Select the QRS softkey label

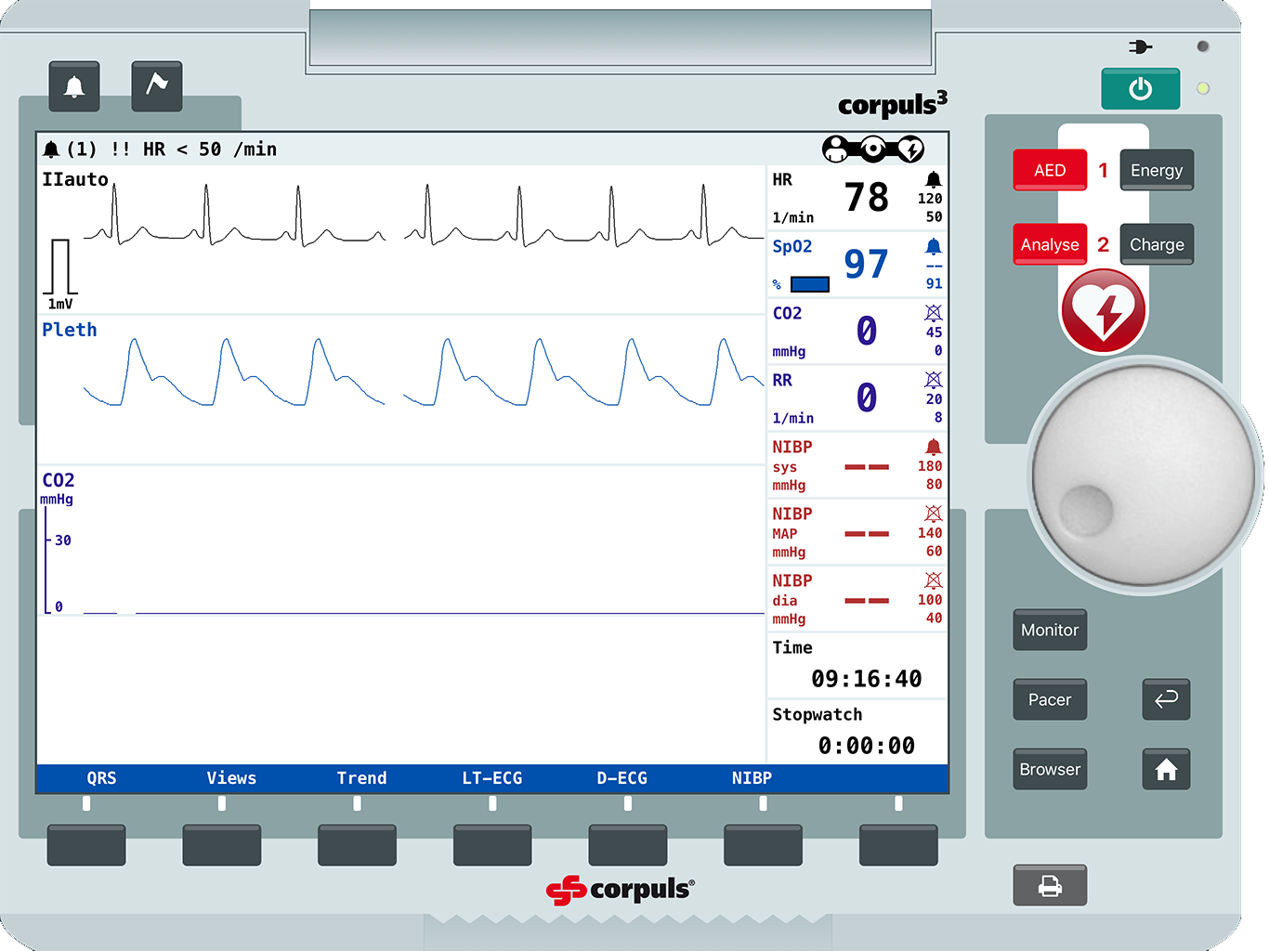102,778
